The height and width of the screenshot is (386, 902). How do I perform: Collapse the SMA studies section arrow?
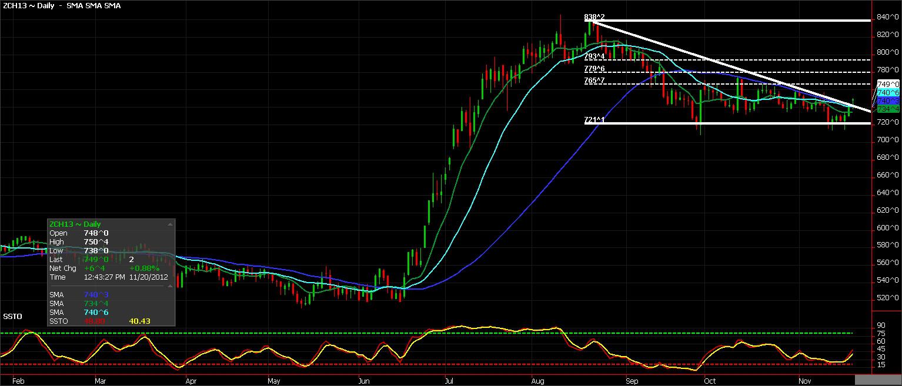(171, 286)
